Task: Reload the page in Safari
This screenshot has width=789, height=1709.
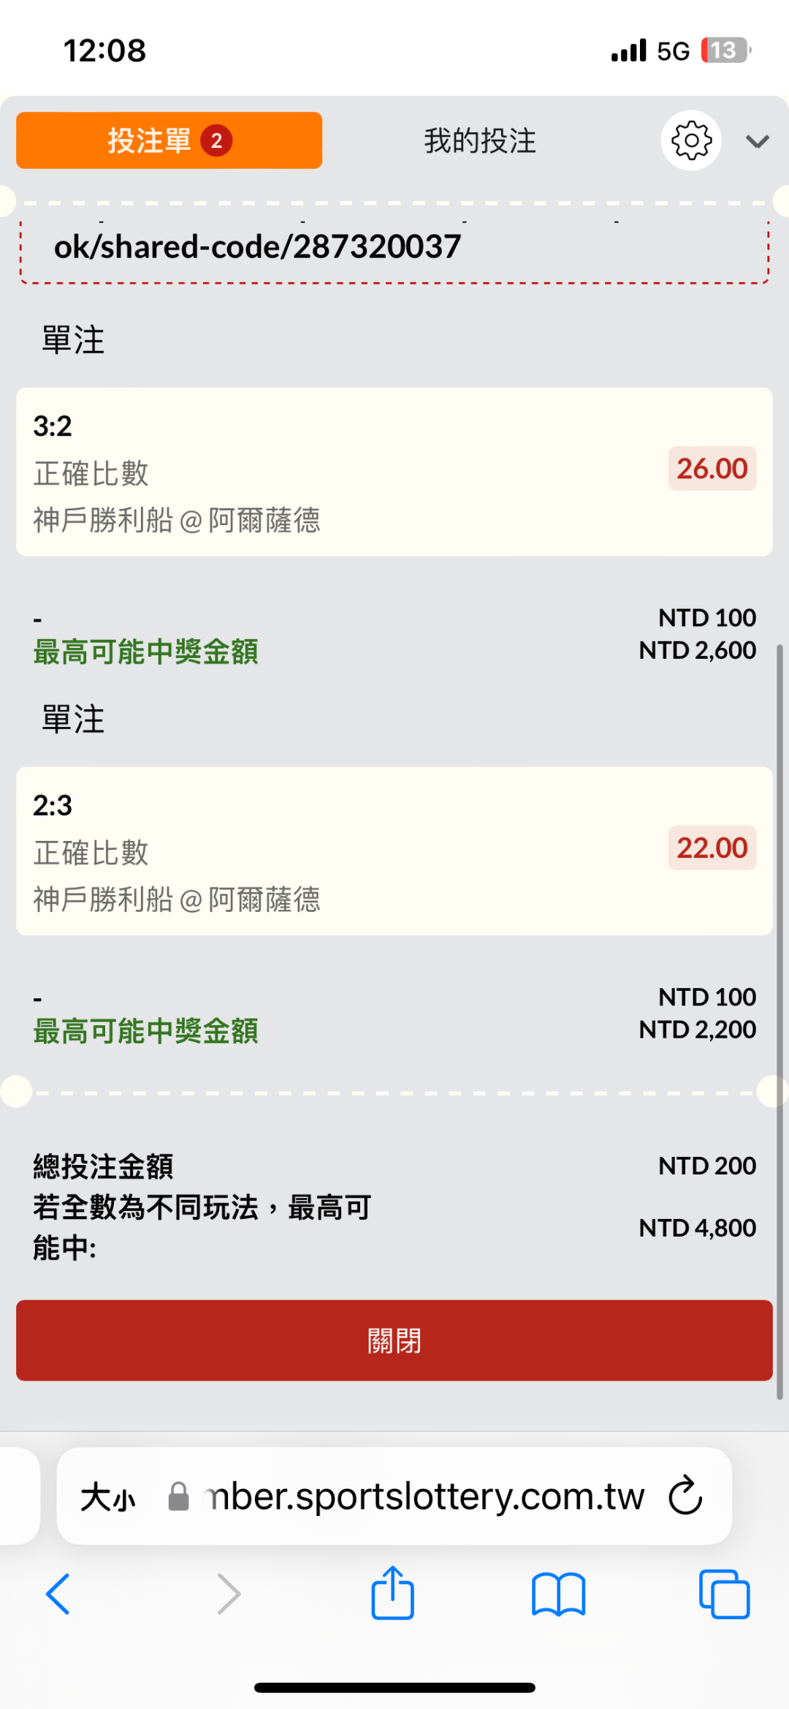Action: (685, 1495)
